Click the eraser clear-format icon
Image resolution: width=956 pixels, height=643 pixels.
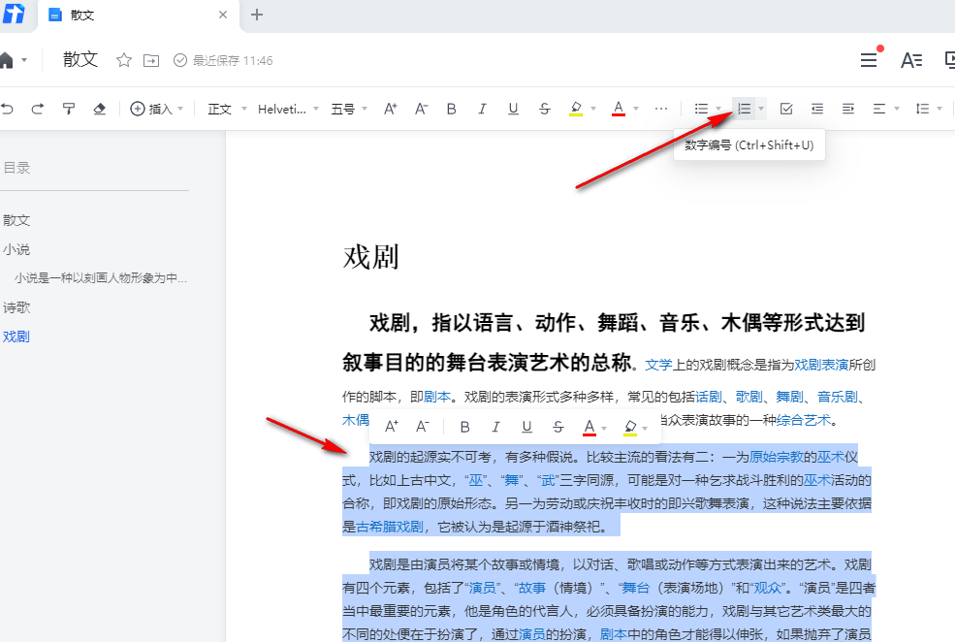[x=99, y=109]
